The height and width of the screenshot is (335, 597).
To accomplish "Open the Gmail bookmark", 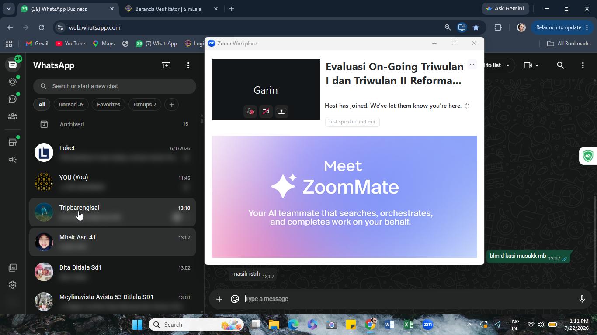I will [37, 44].
